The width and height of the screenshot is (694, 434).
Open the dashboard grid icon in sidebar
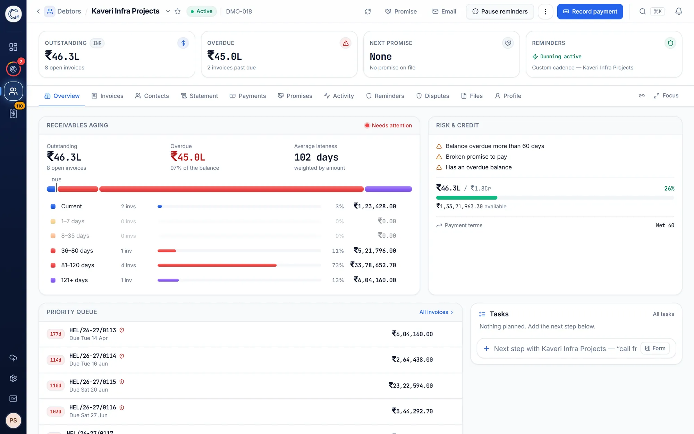(x=13, y=47)
